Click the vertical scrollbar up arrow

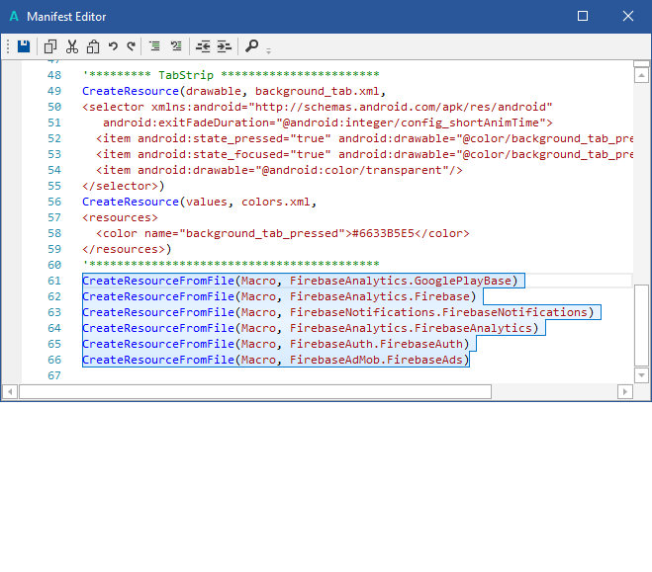[641, 75]
